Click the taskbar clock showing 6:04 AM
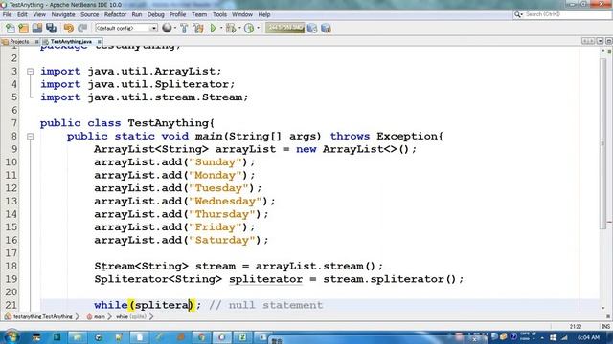This screenshot has width=613, height=344. [x=588, y=337]
